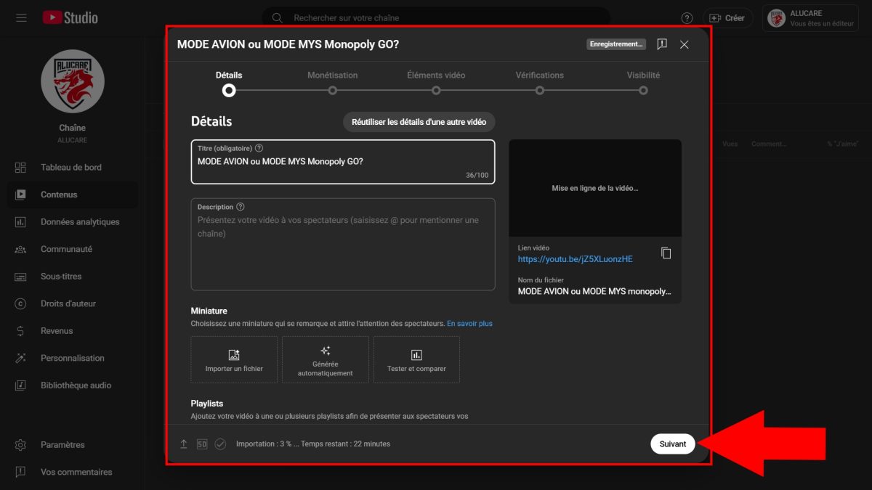This screenshot has height=490, width=872.
Task: Click the Importation 3 % status text
Action: (313, 444)
